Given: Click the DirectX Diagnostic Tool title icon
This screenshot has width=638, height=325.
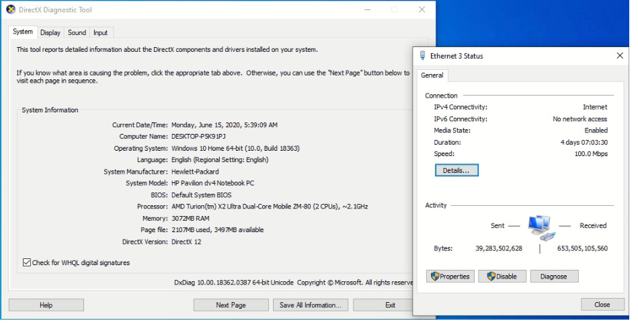Looking at the screenshot, I should pyautogui.click(x=11, y=9).
